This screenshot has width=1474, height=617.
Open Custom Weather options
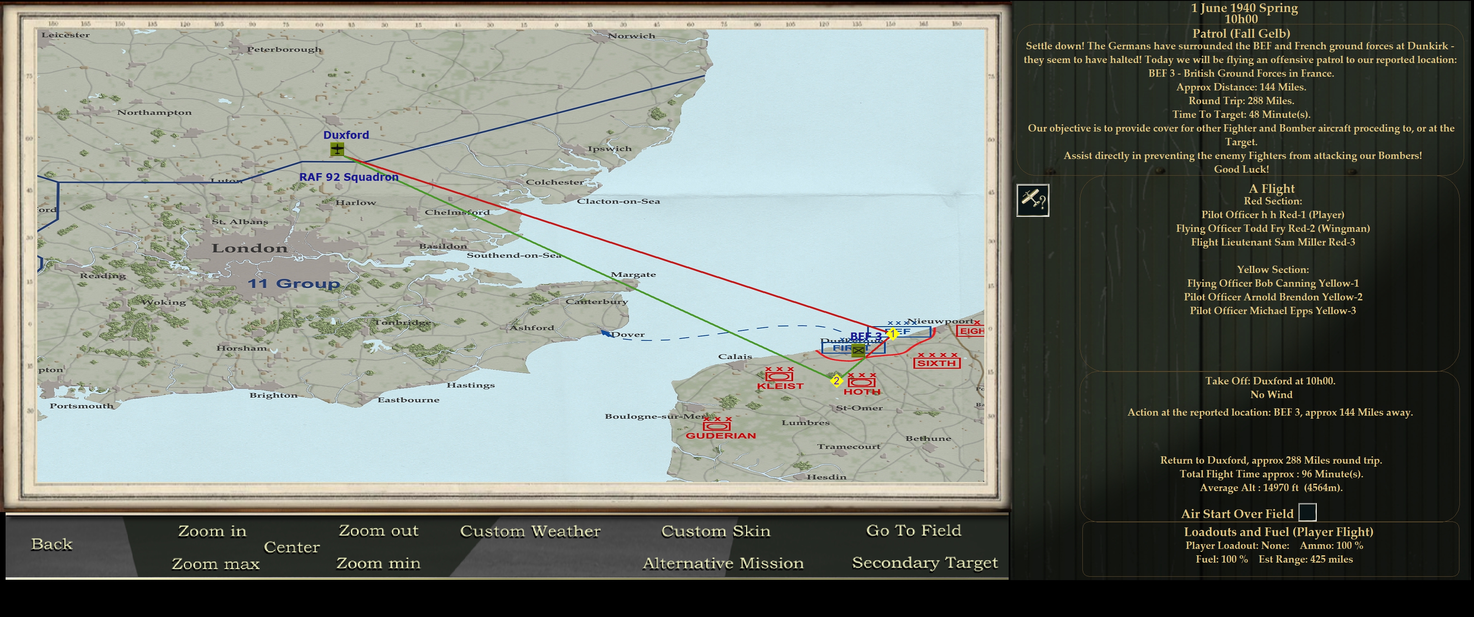(530, 531)
